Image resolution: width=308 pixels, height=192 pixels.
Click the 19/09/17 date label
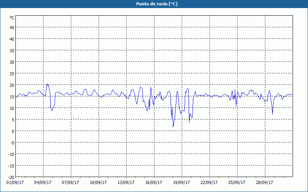point(181,182)
